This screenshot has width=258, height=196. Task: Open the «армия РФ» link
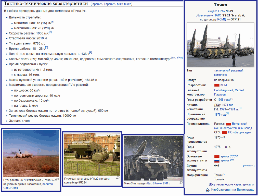point(227,161)
